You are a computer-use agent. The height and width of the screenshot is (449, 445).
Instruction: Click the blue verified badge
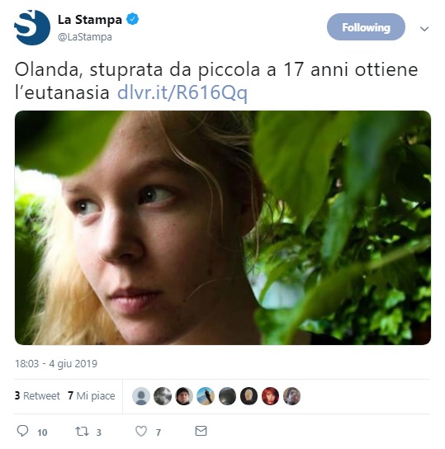[133, 19]
